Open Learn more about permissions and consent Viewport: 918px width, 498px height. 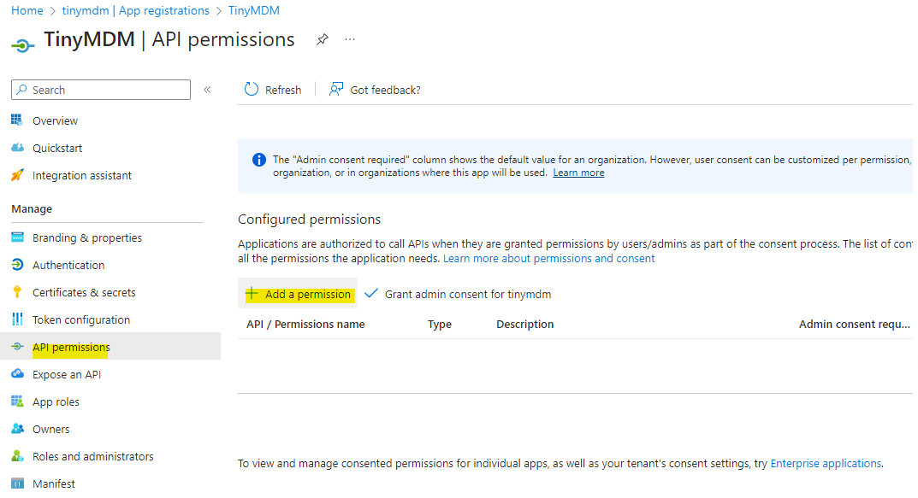pyautogui.click(x=548, y=258)
